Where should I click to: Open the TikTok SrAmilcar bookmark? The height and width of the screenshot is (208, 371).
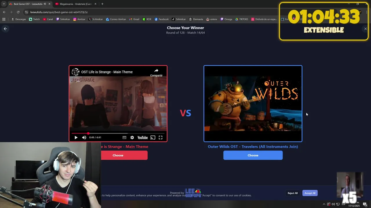coord(179,19)
